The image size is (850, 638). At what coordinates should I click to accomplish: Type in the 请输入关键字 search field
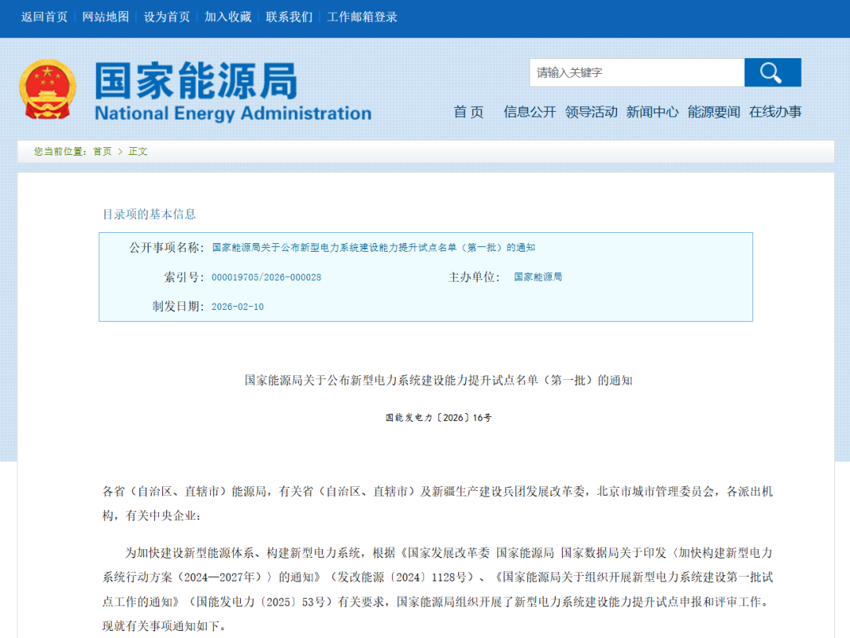tap(636, 72)
